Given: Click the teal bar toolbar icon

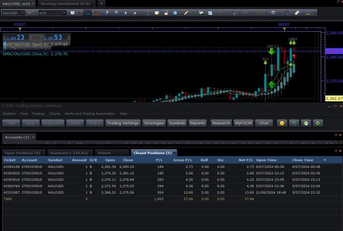Looking at the screenshot, I should (x=87, y=13).
